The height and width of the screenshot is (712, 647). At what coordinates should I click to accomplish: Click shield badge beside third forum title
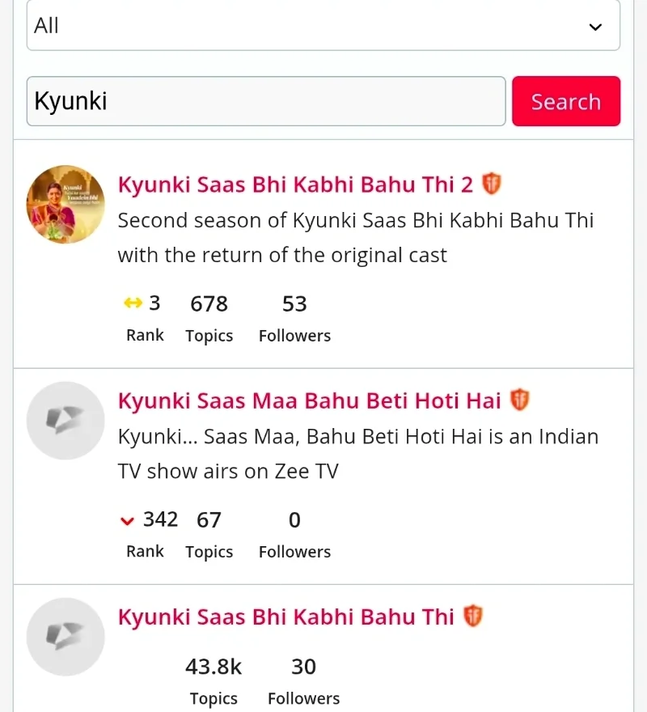tap(473, 616)
